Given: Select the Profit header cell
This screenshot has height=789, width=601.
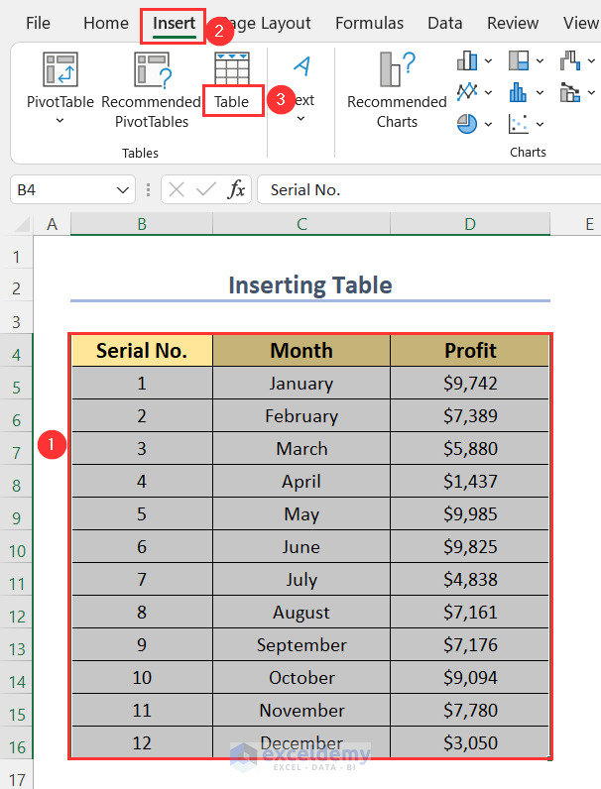Looking at the screenshot, I should pyautogui.click(x=470, y=350).
